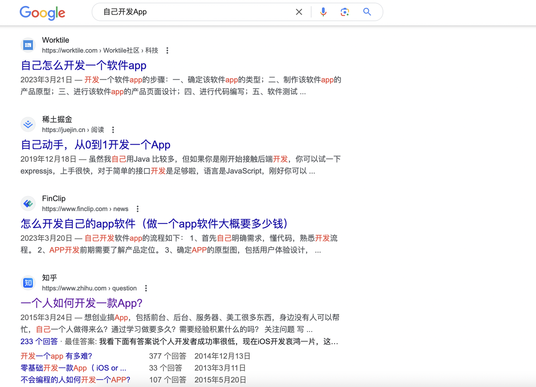
Task: Open result 怎么开发自己的app软件
Action: 154,224
